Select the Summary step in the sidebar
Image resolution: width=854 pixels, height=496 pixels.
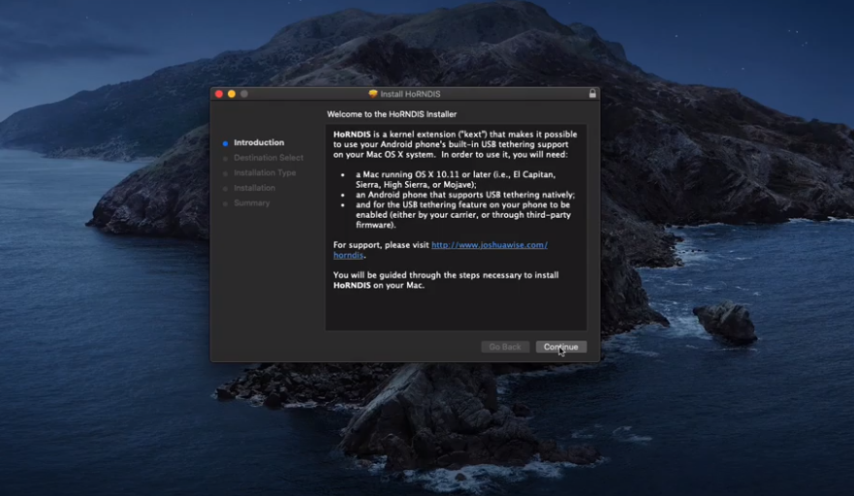[252, 203]
